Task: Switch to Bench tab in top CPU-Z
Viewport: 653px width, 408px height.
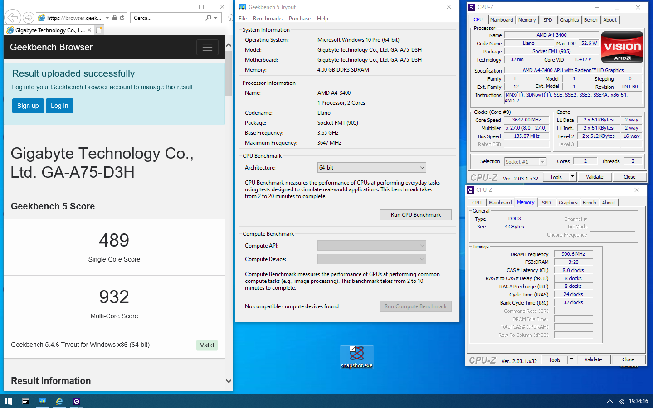Action: (x=591, y=20)
